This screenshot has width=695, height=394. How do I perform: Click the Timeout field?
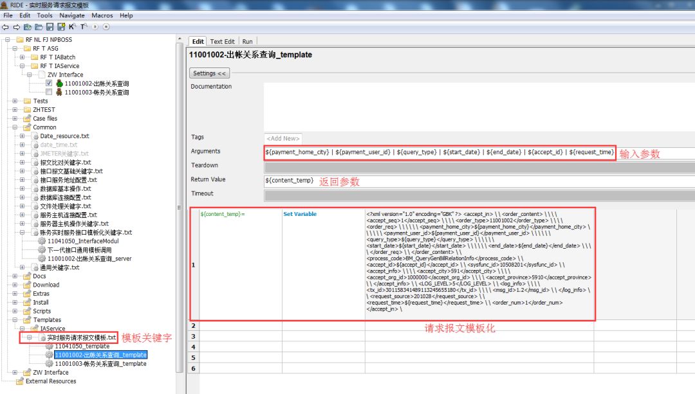point(479,195)
